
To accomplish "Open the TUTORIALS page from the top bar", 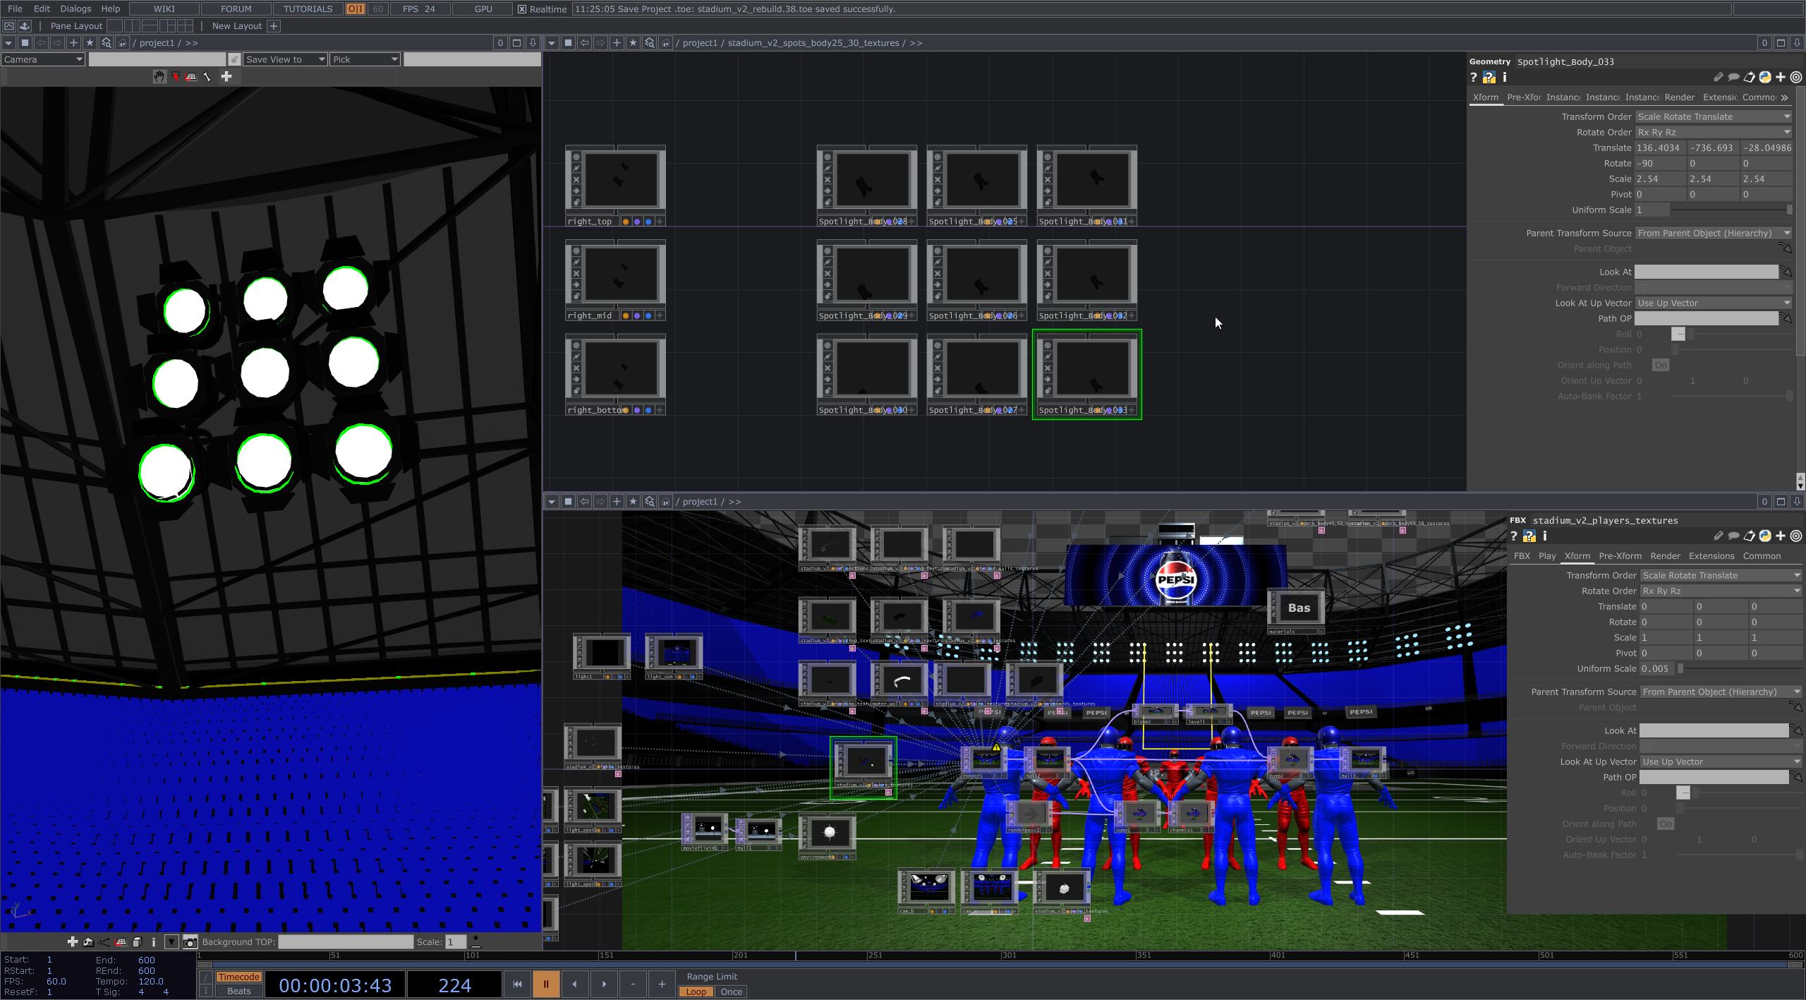I will (x=308, y=8).
